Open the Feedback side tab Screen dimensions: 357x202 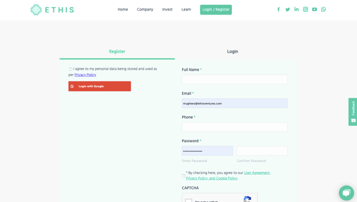tap(353, 112)
